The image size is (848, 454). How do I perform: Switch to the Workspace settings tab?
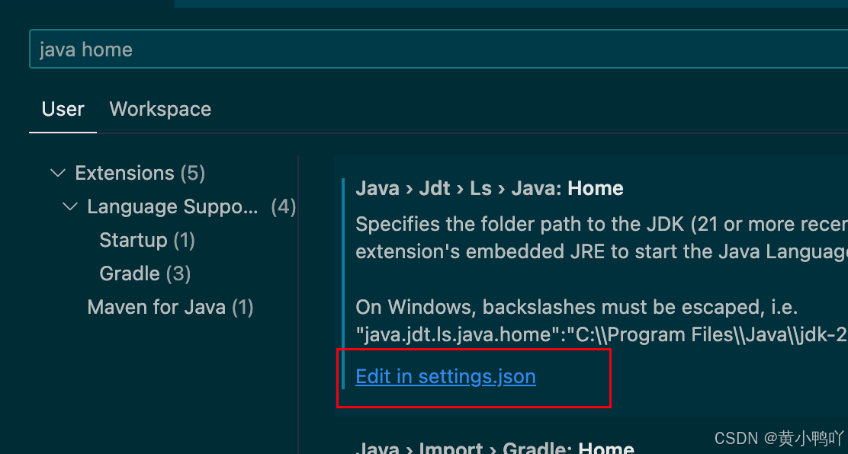tap(159, 109)
